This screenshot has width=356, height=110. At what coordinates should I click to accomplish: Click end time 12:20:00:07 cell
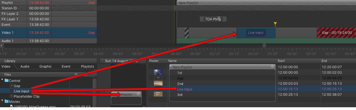pyautogui.click(x=331, y=67)
